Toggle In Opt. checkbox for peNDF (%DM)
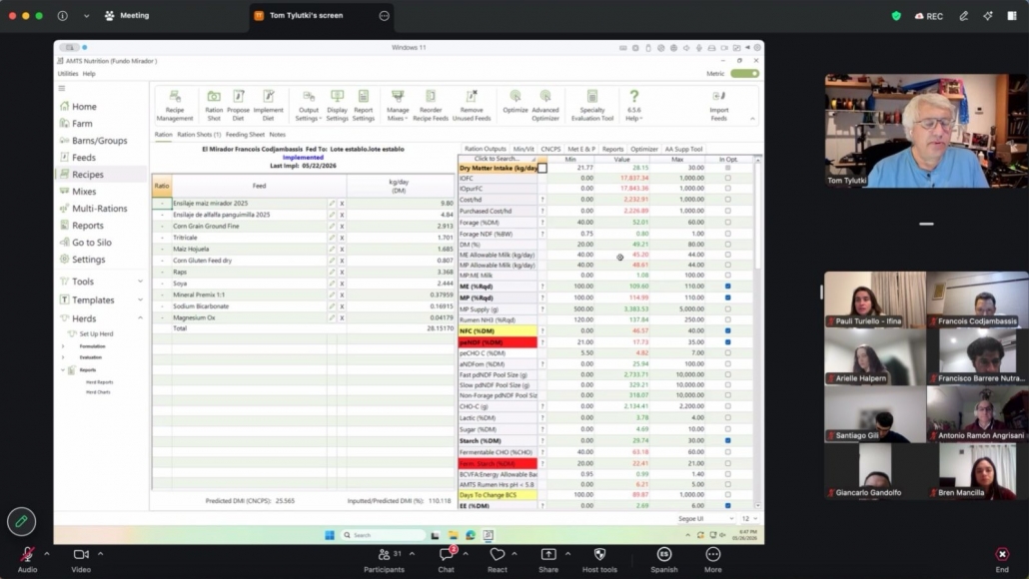 point(727,342)
